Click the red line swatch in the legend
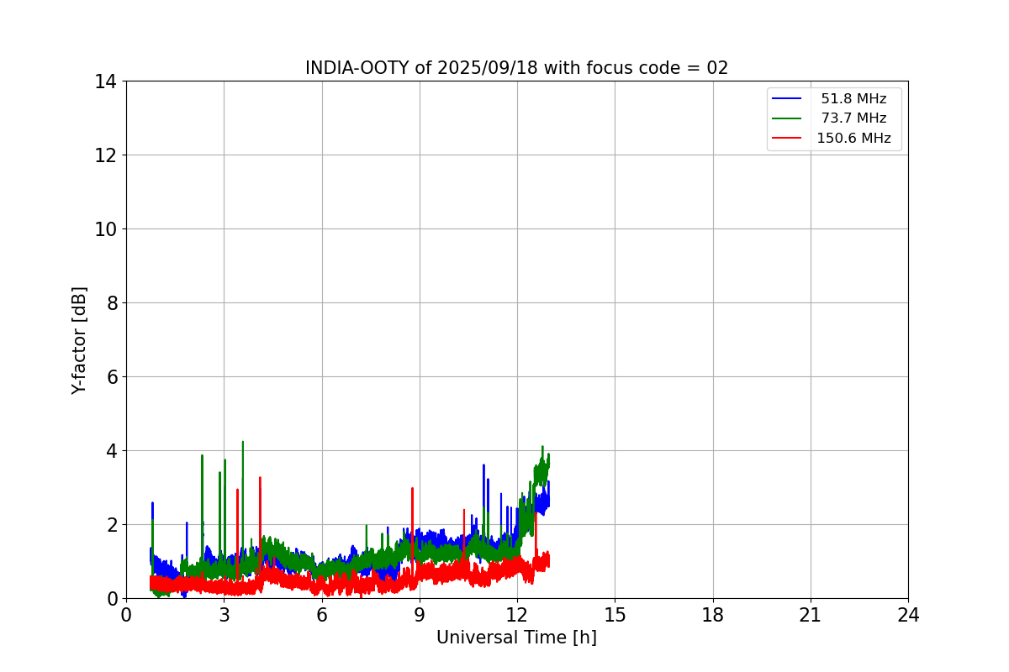The image size is (1009, 672). (x=787, y=139)
